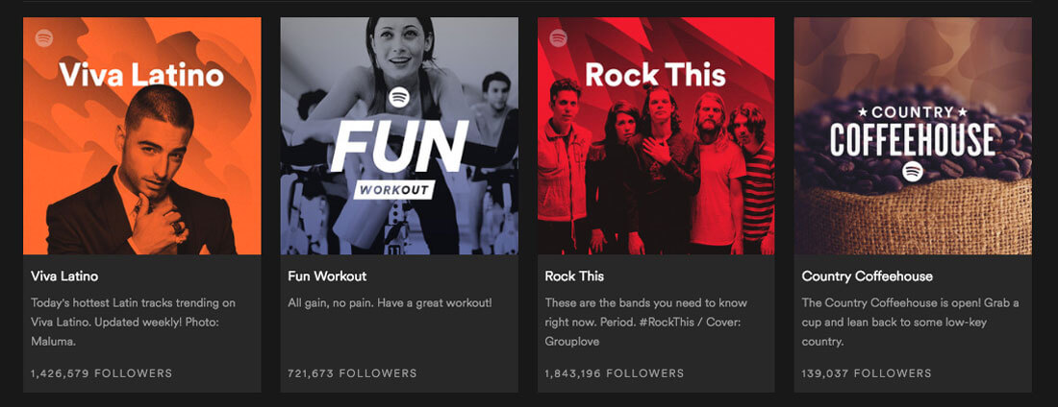Click the 721,673 followers count

pyautogui.click(x=352, y=373)
